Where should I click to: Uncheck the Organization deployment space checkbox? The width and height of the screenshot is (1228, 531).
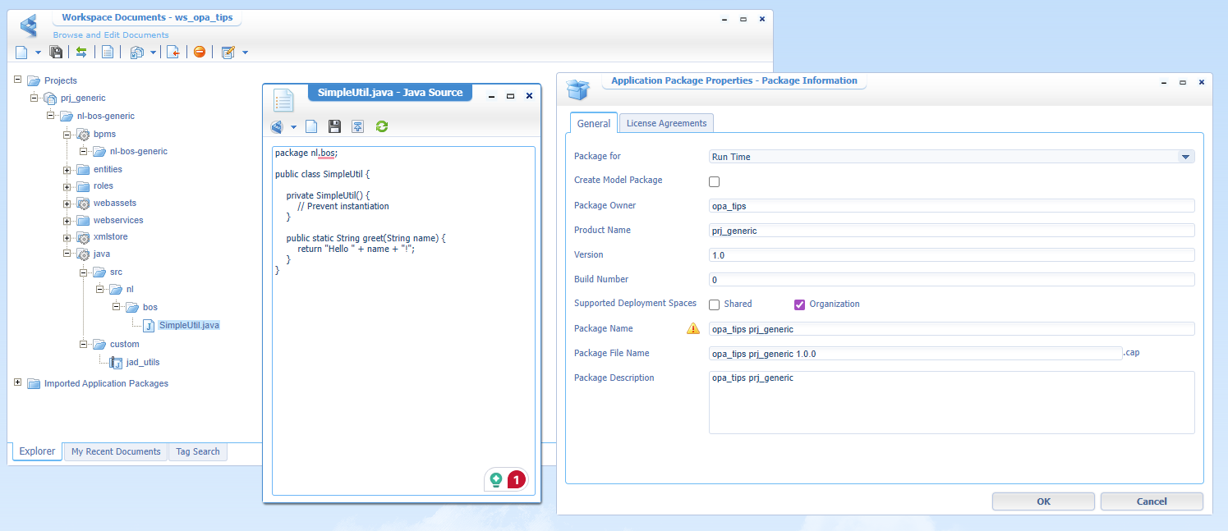tap(799, 304)
